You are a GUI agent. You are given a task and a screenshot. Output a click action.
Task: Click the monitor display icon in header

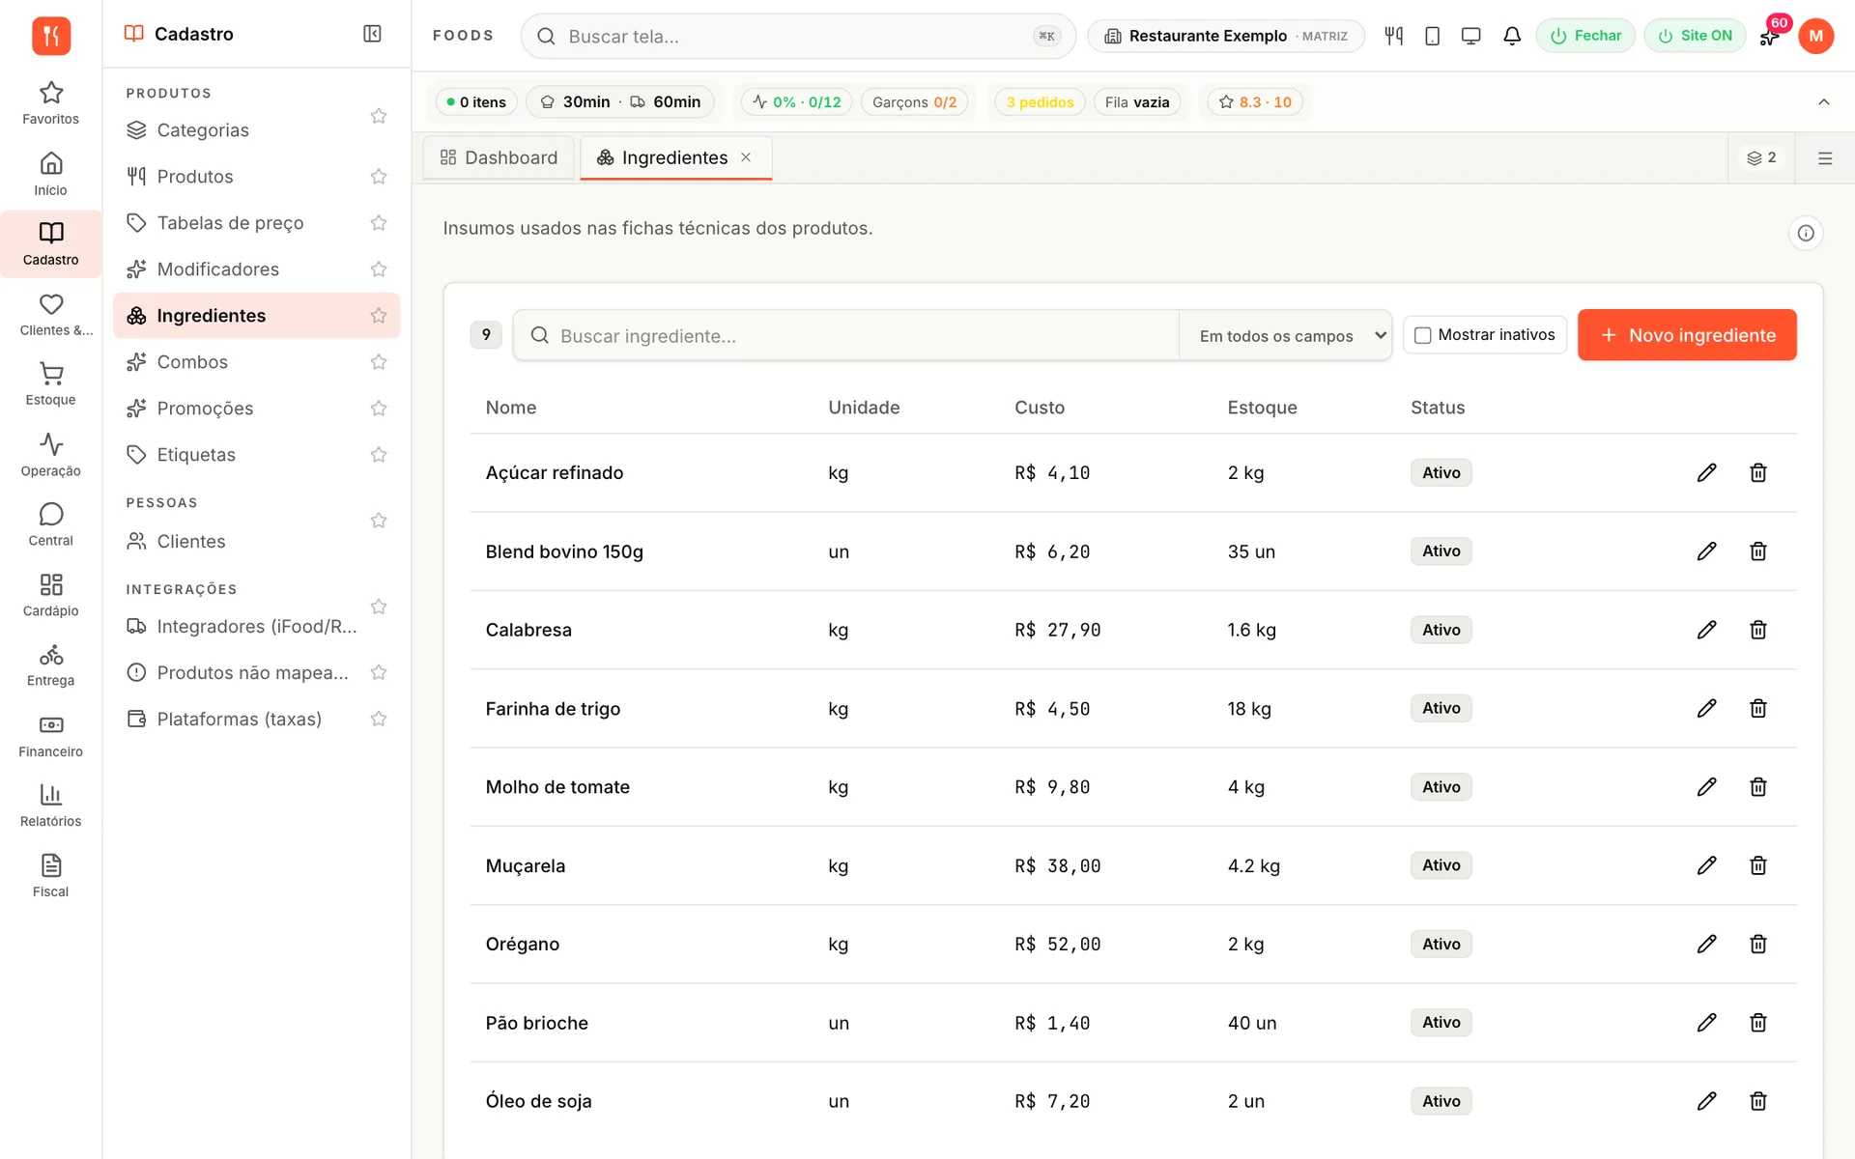click(1470, 36)
